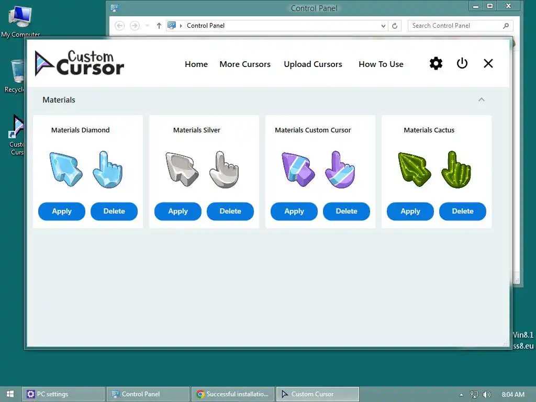Delete the Materials Silver cursor pack

[x=230, y=211]
